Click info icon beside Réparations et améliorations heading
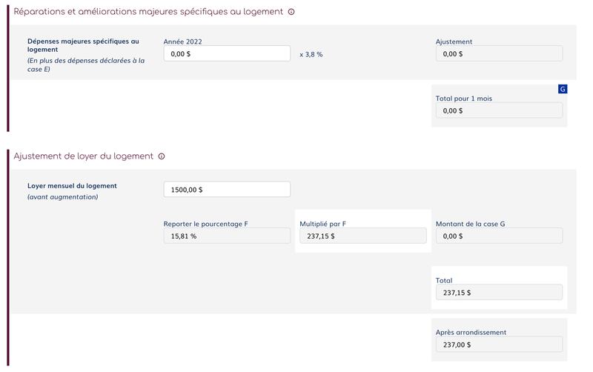The image size is (593, 372). tap(291, 12)
